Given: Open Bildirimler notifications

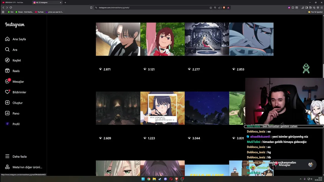Looking at the screenshot, I should pos(16,92).
